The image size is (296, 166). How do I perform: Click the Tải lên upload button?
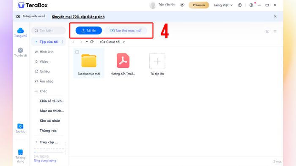[89, 30]
